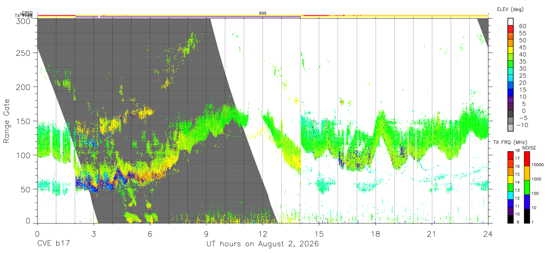Click the '150' range gate tick label
The width and height of the screenshot is (549, 253).
pyautogui.click(x=23, y=121)
